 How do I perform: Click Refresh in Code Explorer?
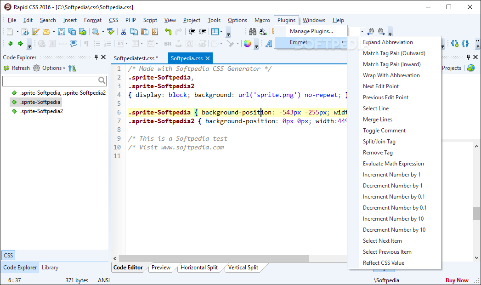click(x=17, y=68)
